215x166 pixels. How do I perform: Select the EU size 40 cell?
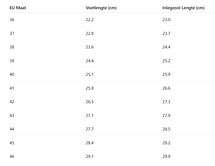(x=12, y=74)
